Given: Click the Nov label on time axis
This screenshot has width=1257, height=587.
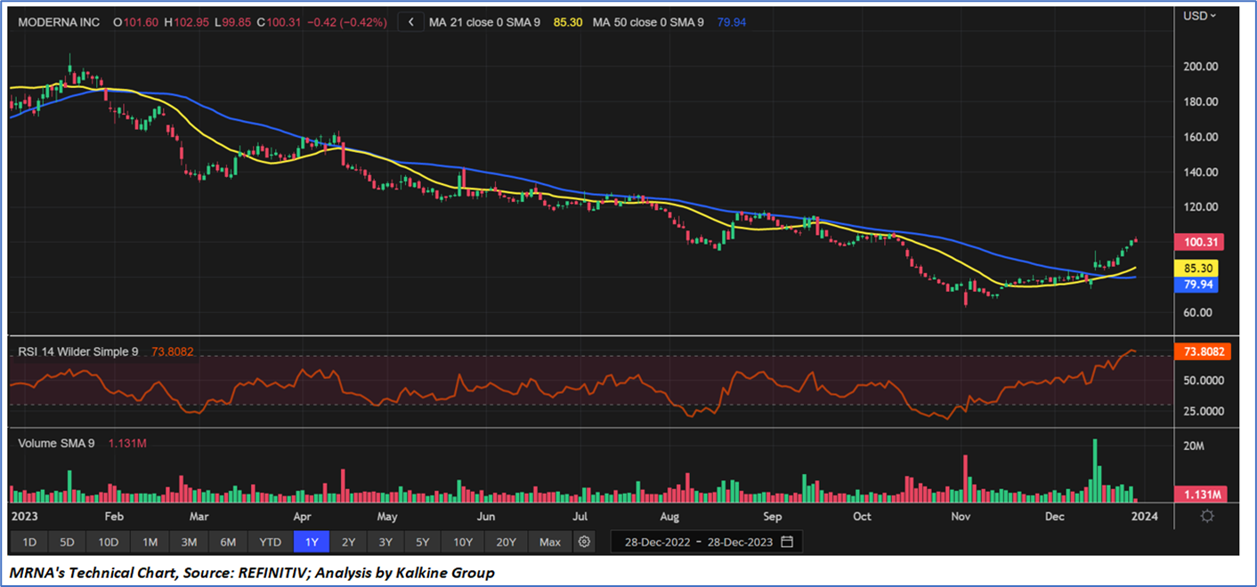Looking at the screenshot, I should pyautogui.click(x=960, y=516).
